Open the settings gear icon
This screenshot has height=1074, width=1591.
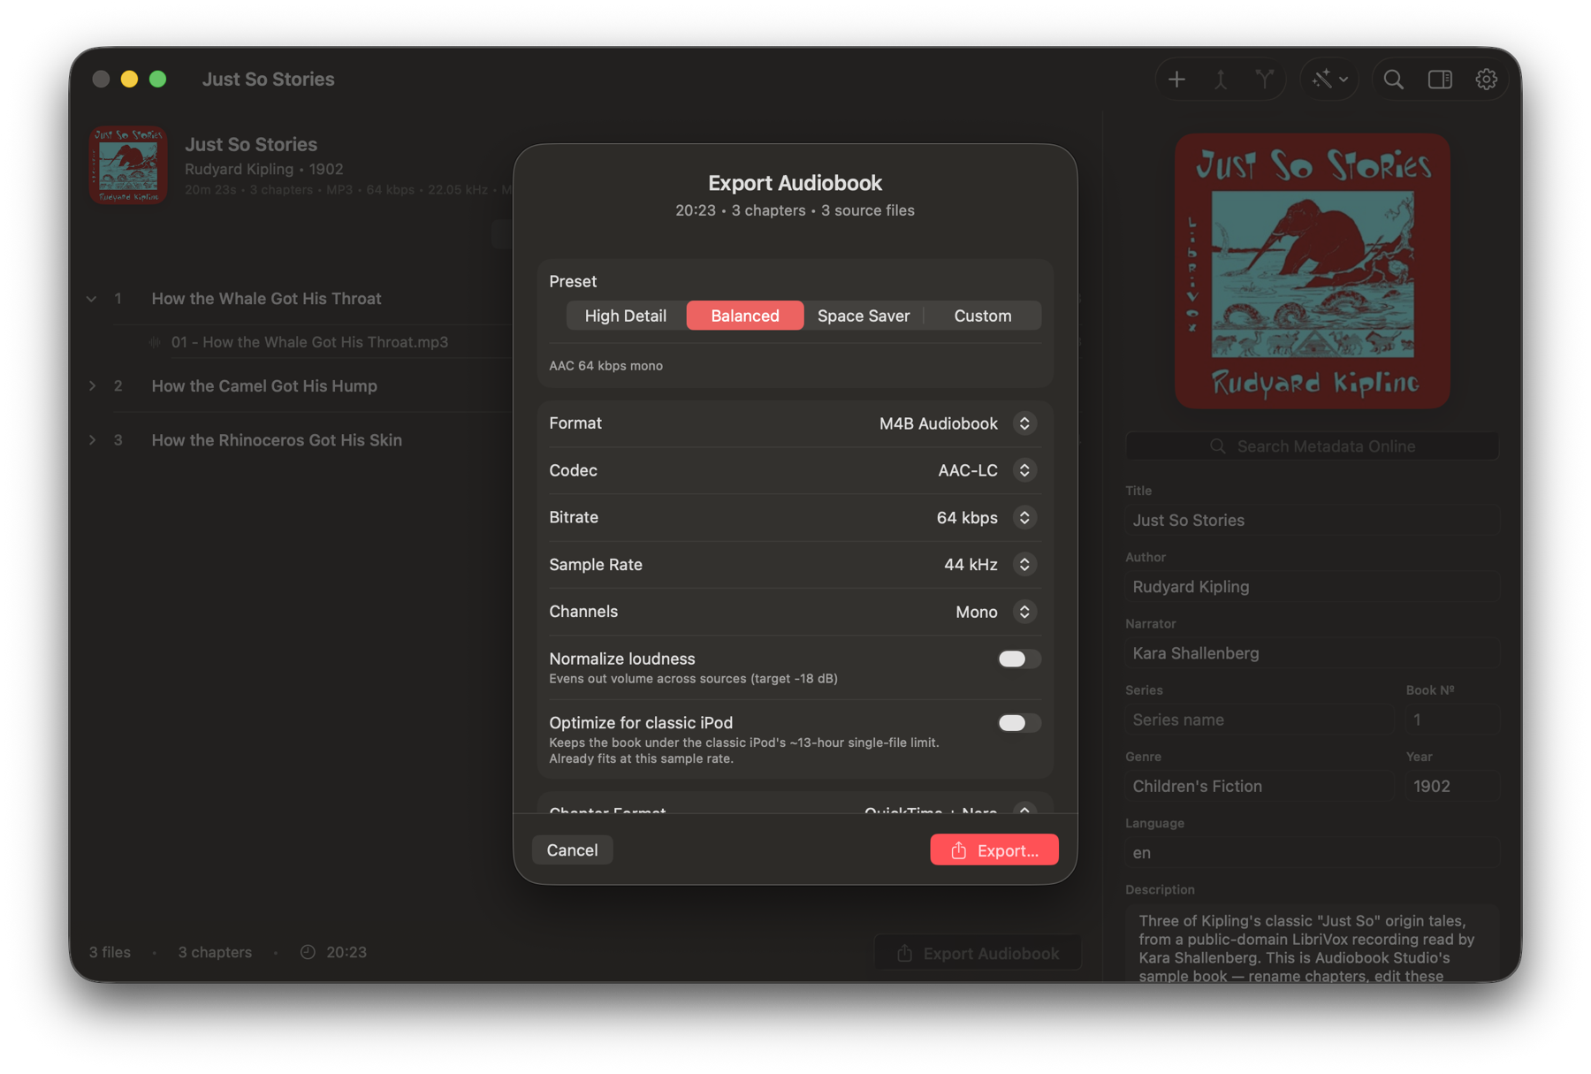click(x=1486, y=80)
